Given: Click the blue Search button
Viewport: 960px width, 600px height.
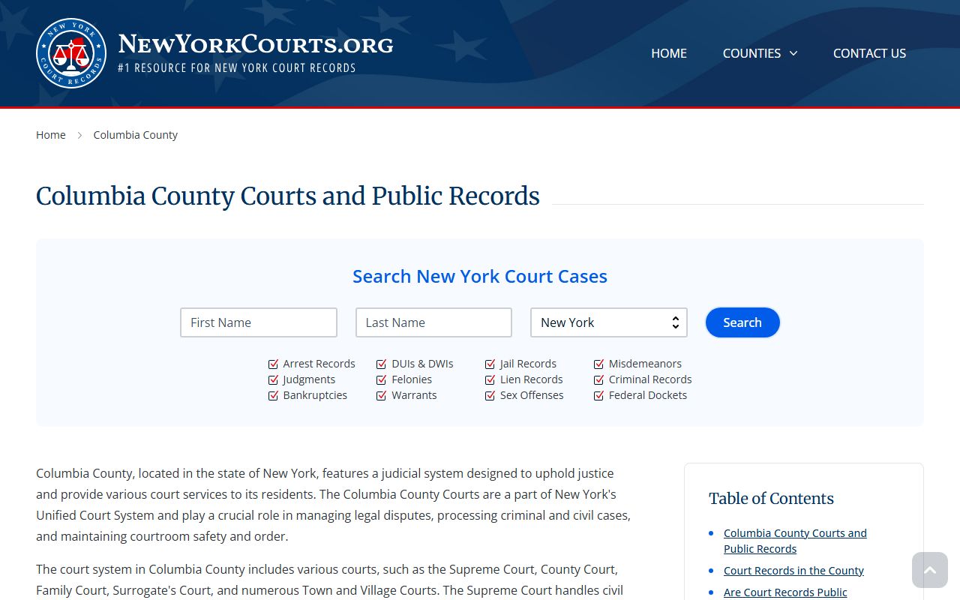Looking at the screenshot, I should pos(742,322).
